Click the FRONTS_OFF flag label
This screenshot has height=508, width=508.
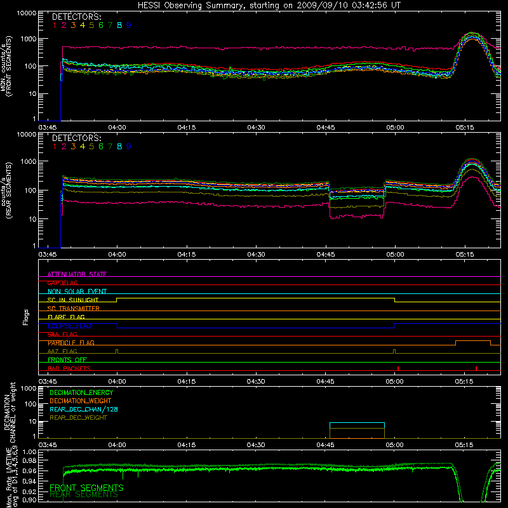pos(67,359)
